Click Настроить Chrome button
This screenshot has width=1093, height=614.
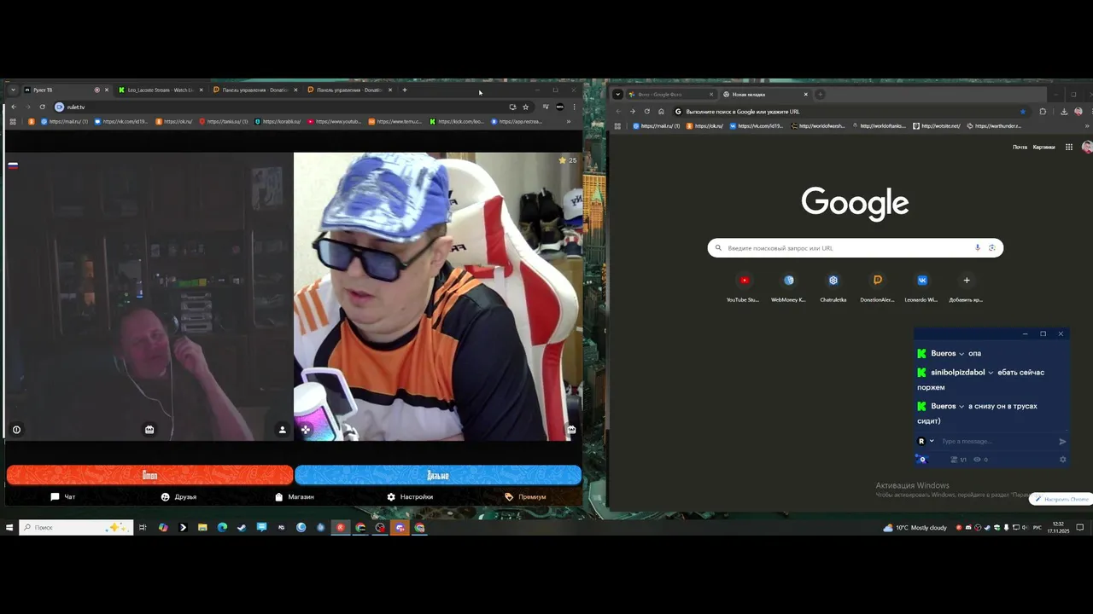1061,499
